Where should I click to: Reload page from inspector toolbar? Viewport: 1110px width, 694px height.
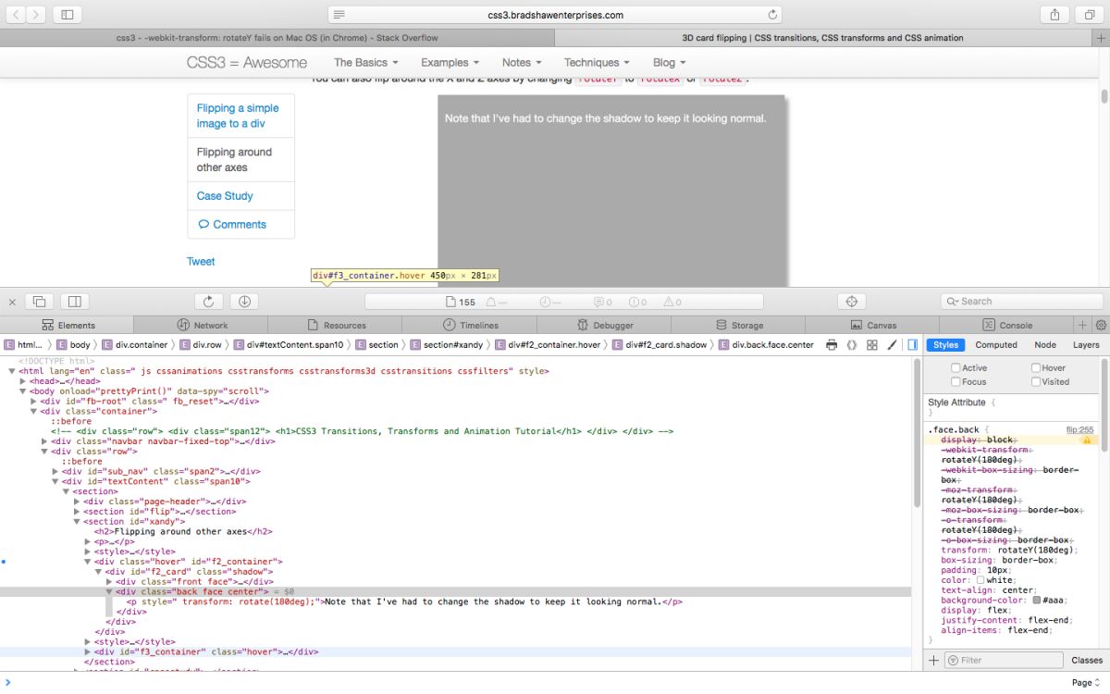[x=209, y=302]
